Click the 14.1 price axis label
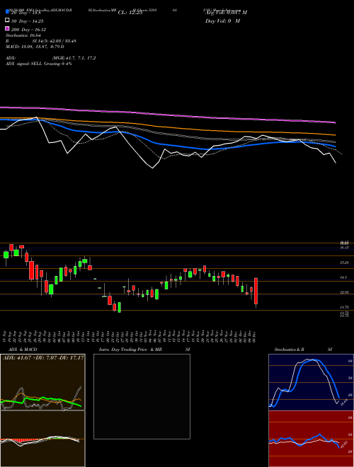Viewport: 354px width, 467px height. click(x=343, y=277)
